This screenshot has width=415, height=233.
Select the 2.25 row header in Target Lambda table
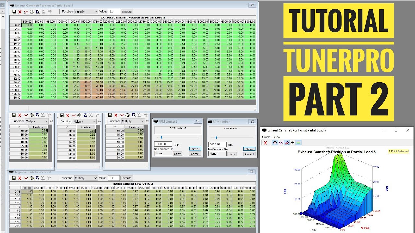tap(16, 226)
